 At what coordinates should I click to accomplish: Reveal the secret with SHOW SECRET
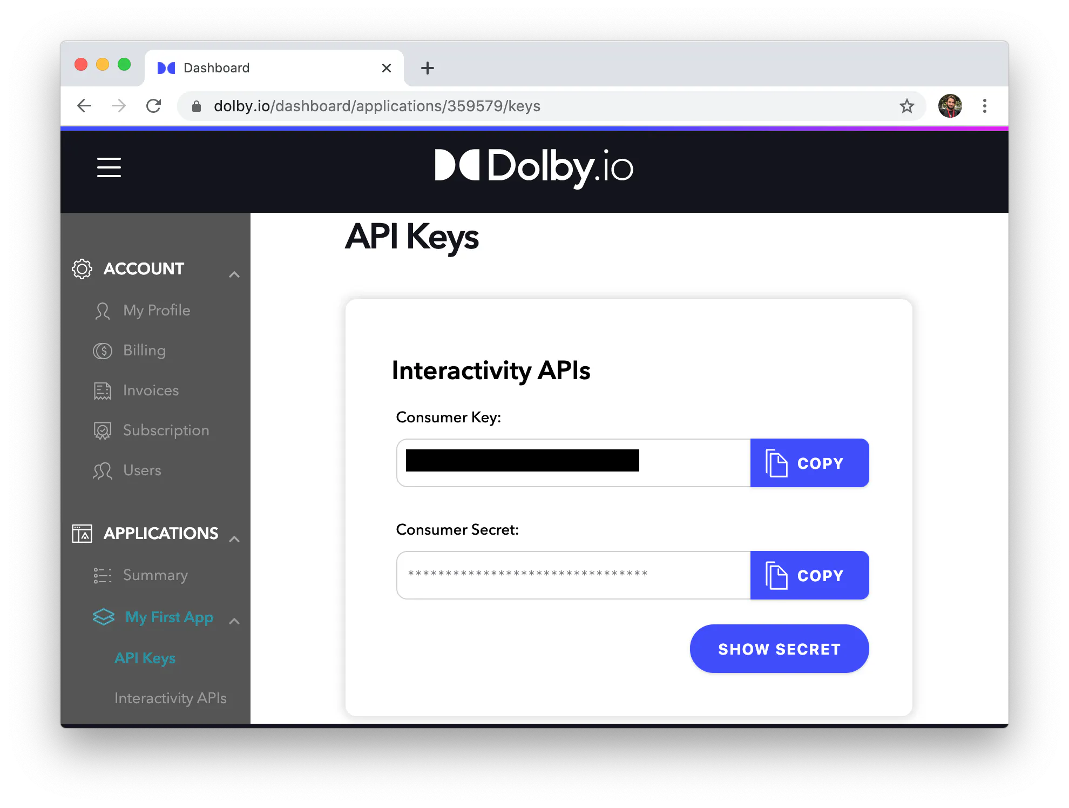(779, 649)
